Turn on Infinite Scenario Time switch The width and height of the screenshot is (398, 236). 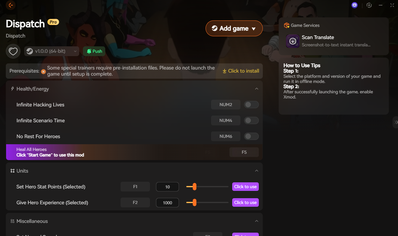[x=251, y=120]
